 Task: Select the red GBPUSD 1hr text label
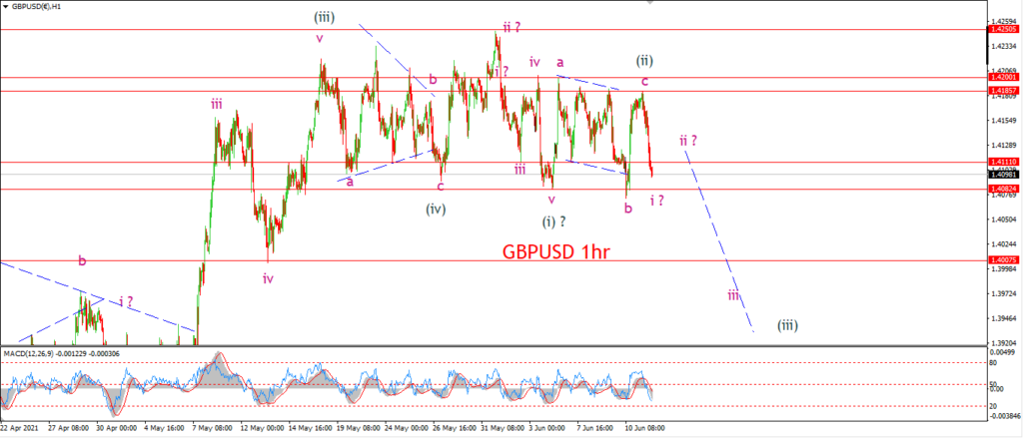pos(555,251)
